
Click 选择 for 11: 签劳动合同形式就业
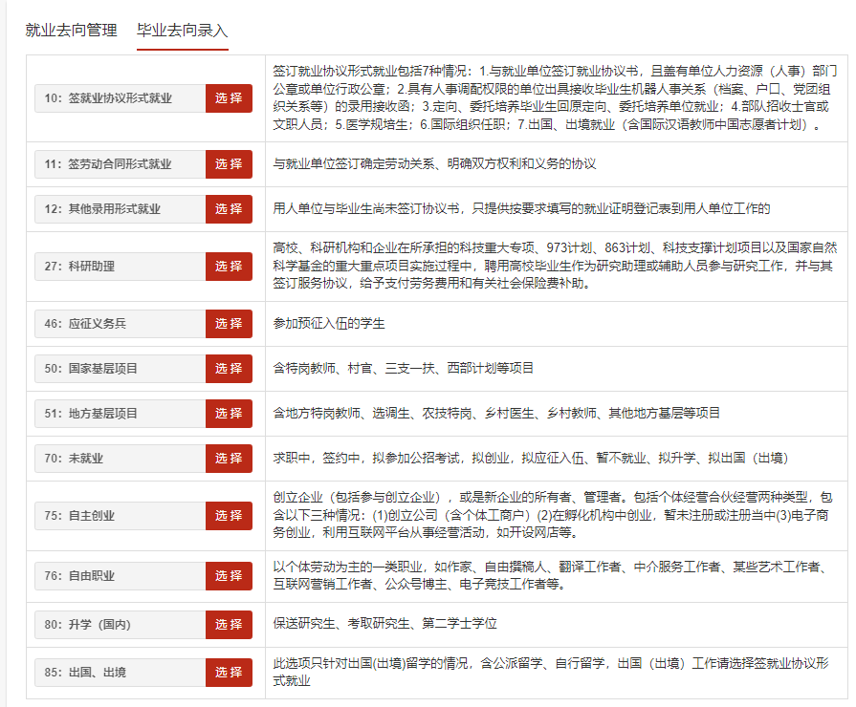tap(229, 164)
